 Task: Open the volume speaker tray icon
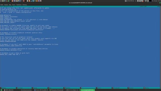[x=140, y=1]
